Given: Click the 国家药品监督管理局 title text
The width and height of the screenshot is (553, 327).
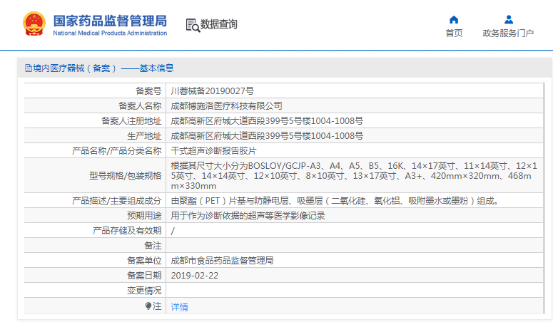Looking at the screenshot, I should coord(110,19).
